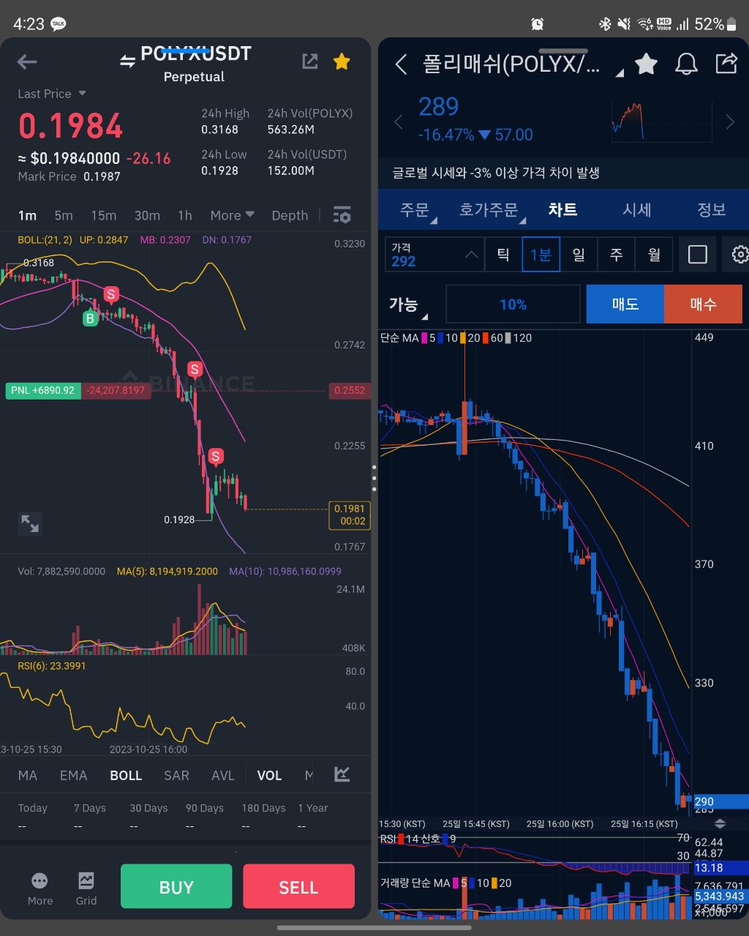Select the 주 chart interval
This screenshot has width=749, height=936.
point(617,255)
